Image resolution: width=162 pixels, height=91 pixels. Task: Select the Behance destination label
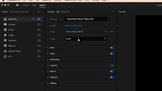(x=12, y=46)
